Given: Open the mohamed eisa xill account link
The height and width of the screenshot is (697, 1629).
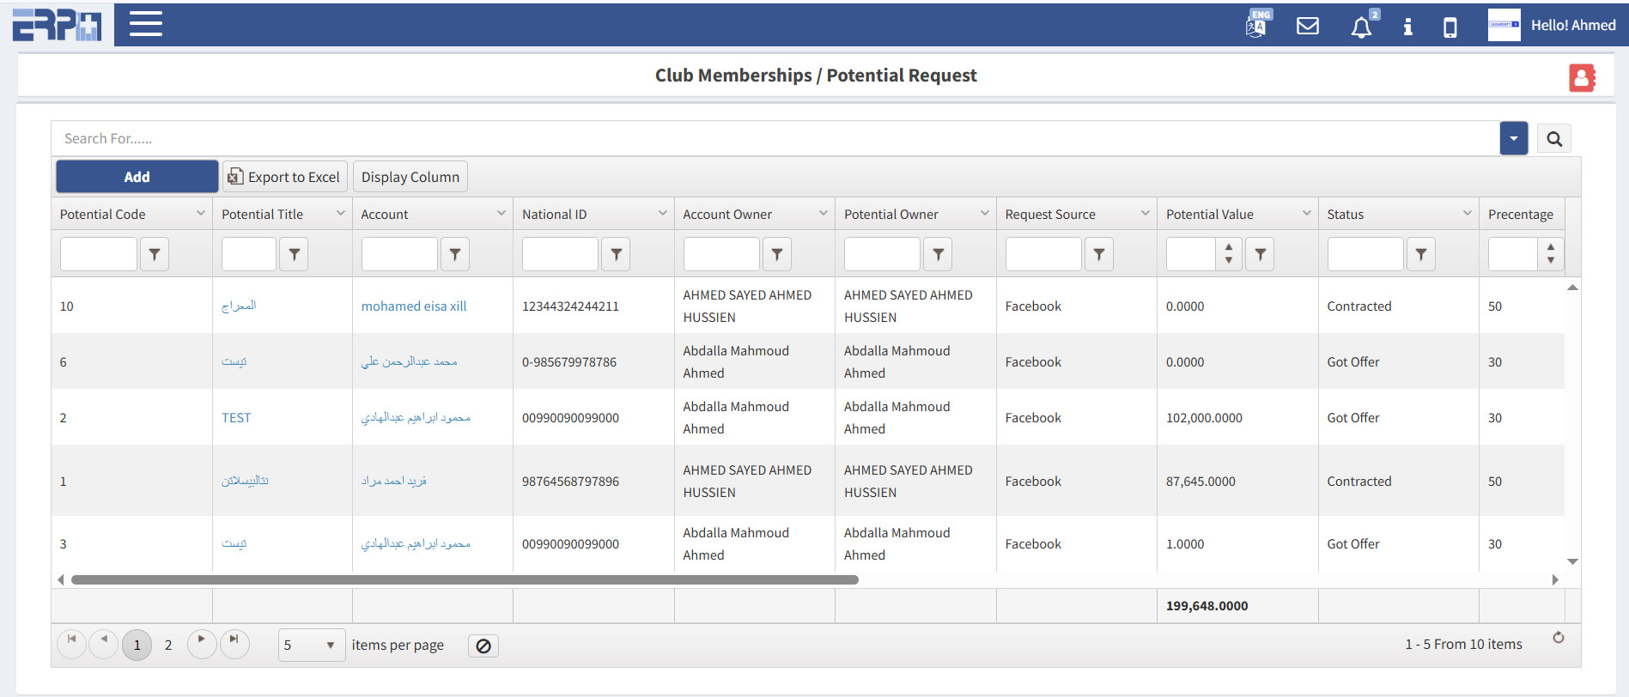Looking at the screenshot, I should pyautogui.click(x=414, y=306).
